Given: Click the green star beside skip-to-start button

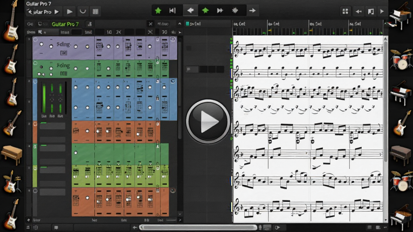Looking at the screenshot, I should click(x=158, y=10).
